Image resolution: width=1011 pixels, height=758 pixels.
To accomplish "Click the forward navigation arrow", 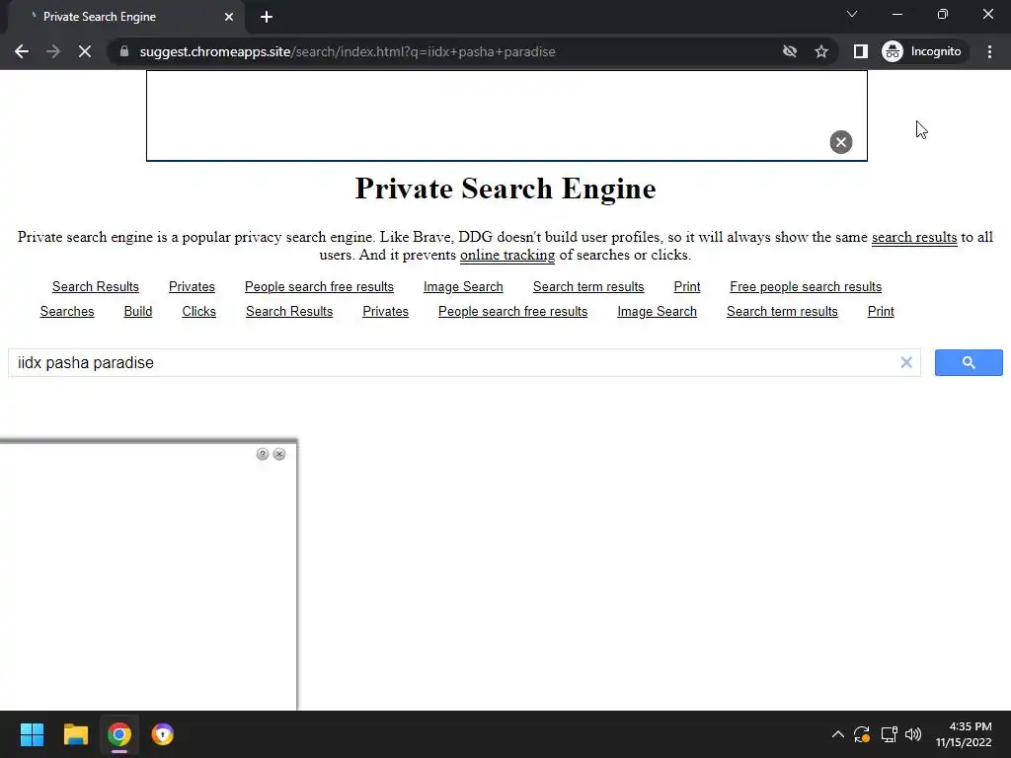I will (53, 51).
